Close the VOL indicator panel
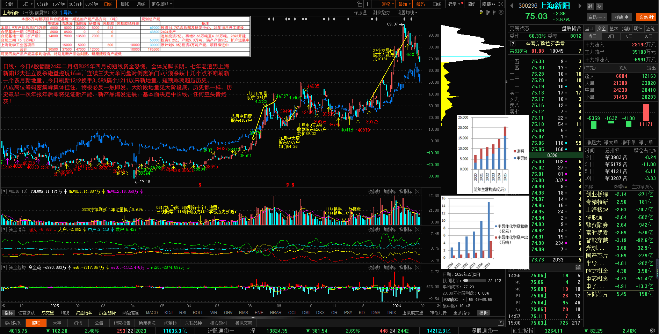The height and width of the screenshot is (334, 659). point(418,191)
